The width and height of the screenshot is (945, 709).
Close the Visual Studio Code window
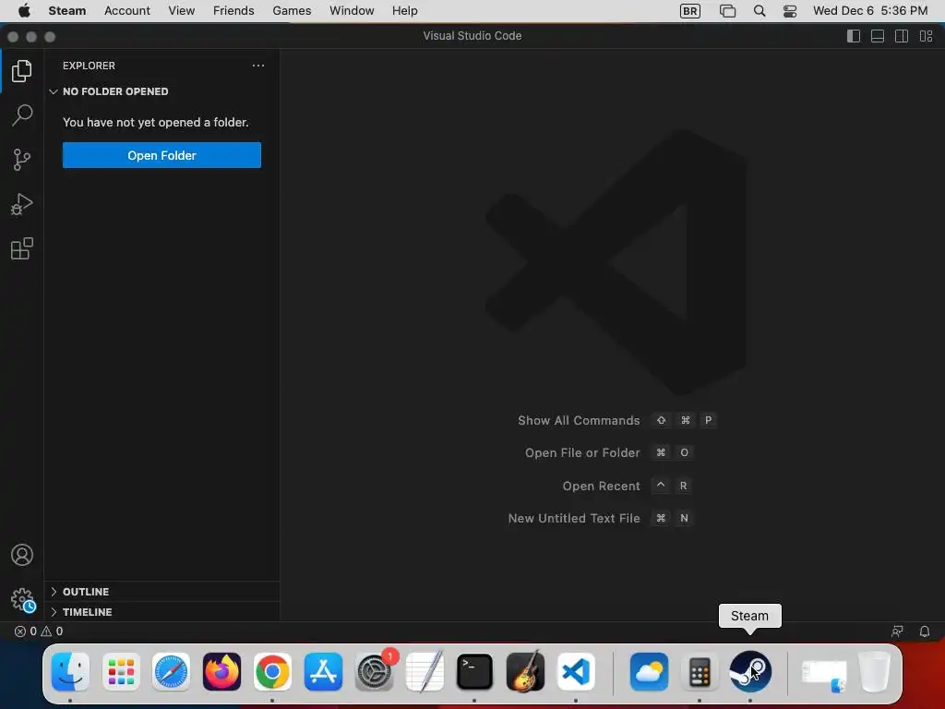tap(13, 37)
